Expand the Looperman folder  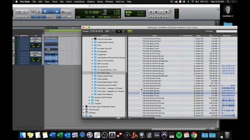pos(92,54)
